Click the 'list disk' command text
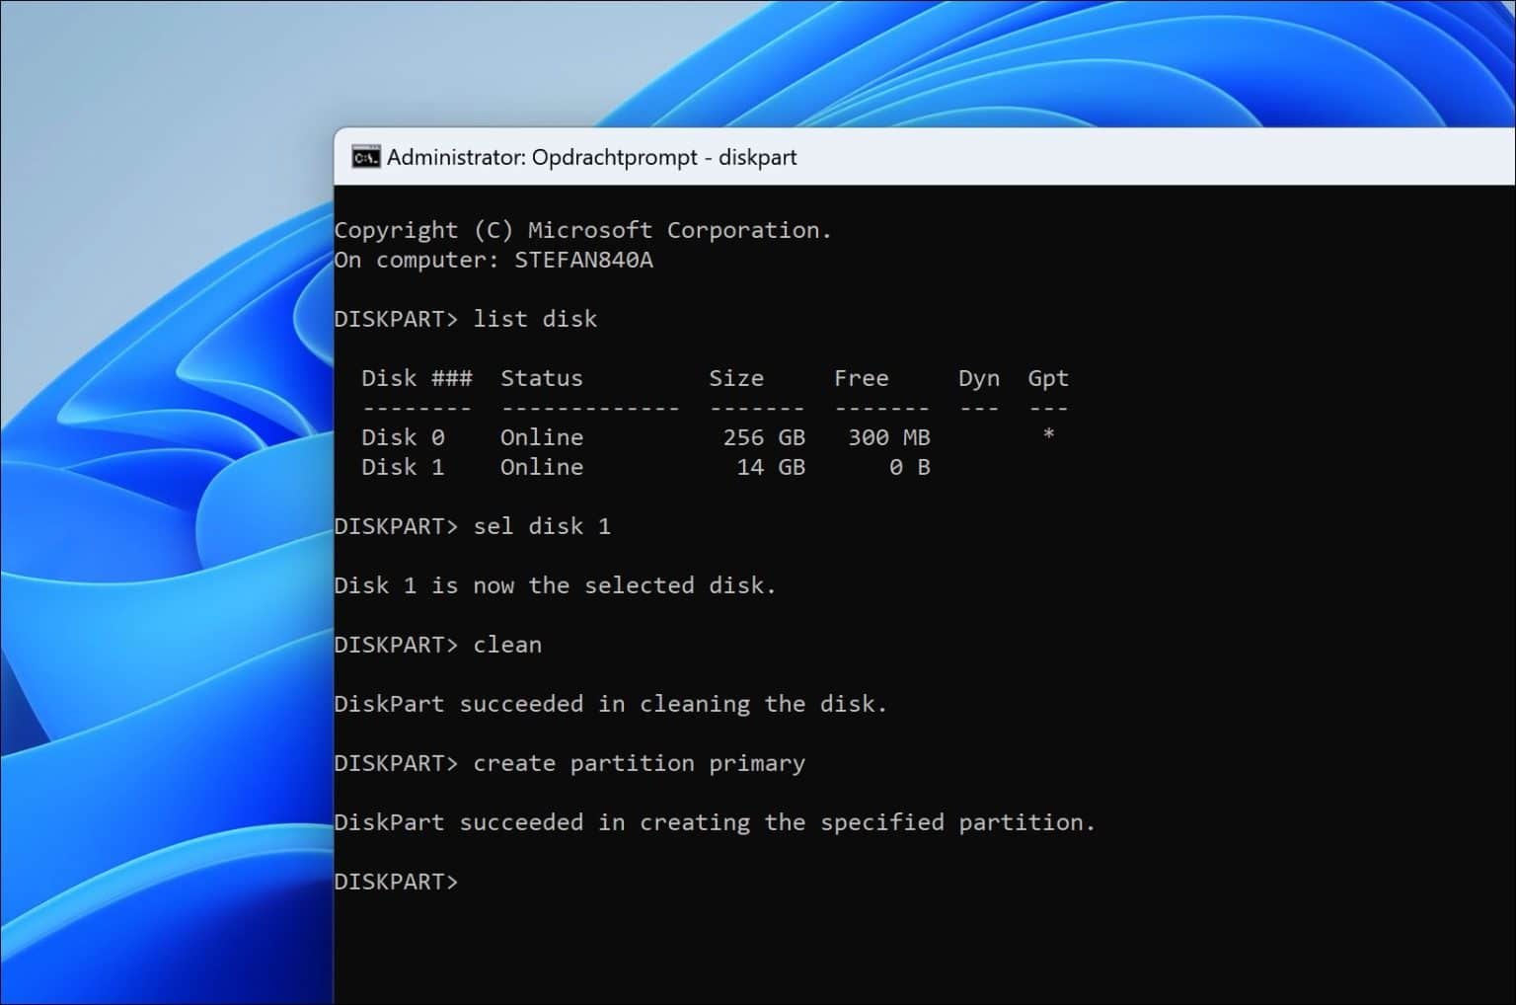 pyautogui.click(x=535, y=319)
